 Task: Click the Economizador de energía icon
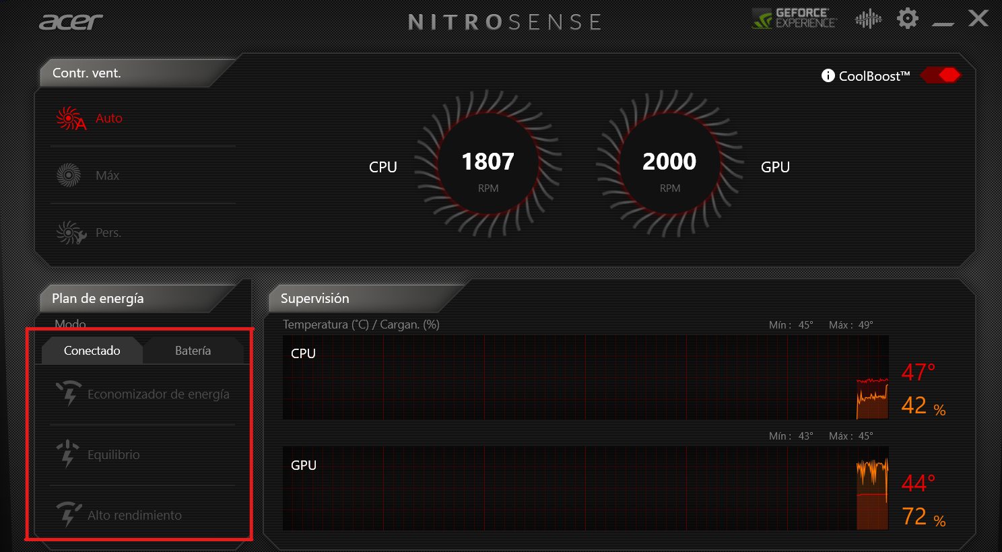click(x=69, y=393)
